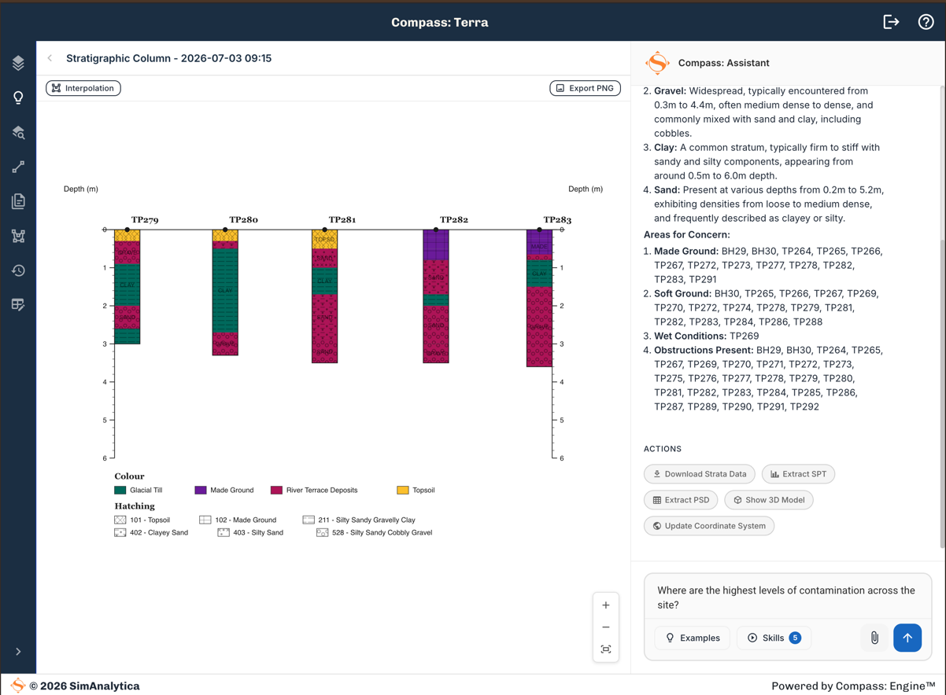
Task: Focus the contamination question input field
Action: [x=787, y=598]
